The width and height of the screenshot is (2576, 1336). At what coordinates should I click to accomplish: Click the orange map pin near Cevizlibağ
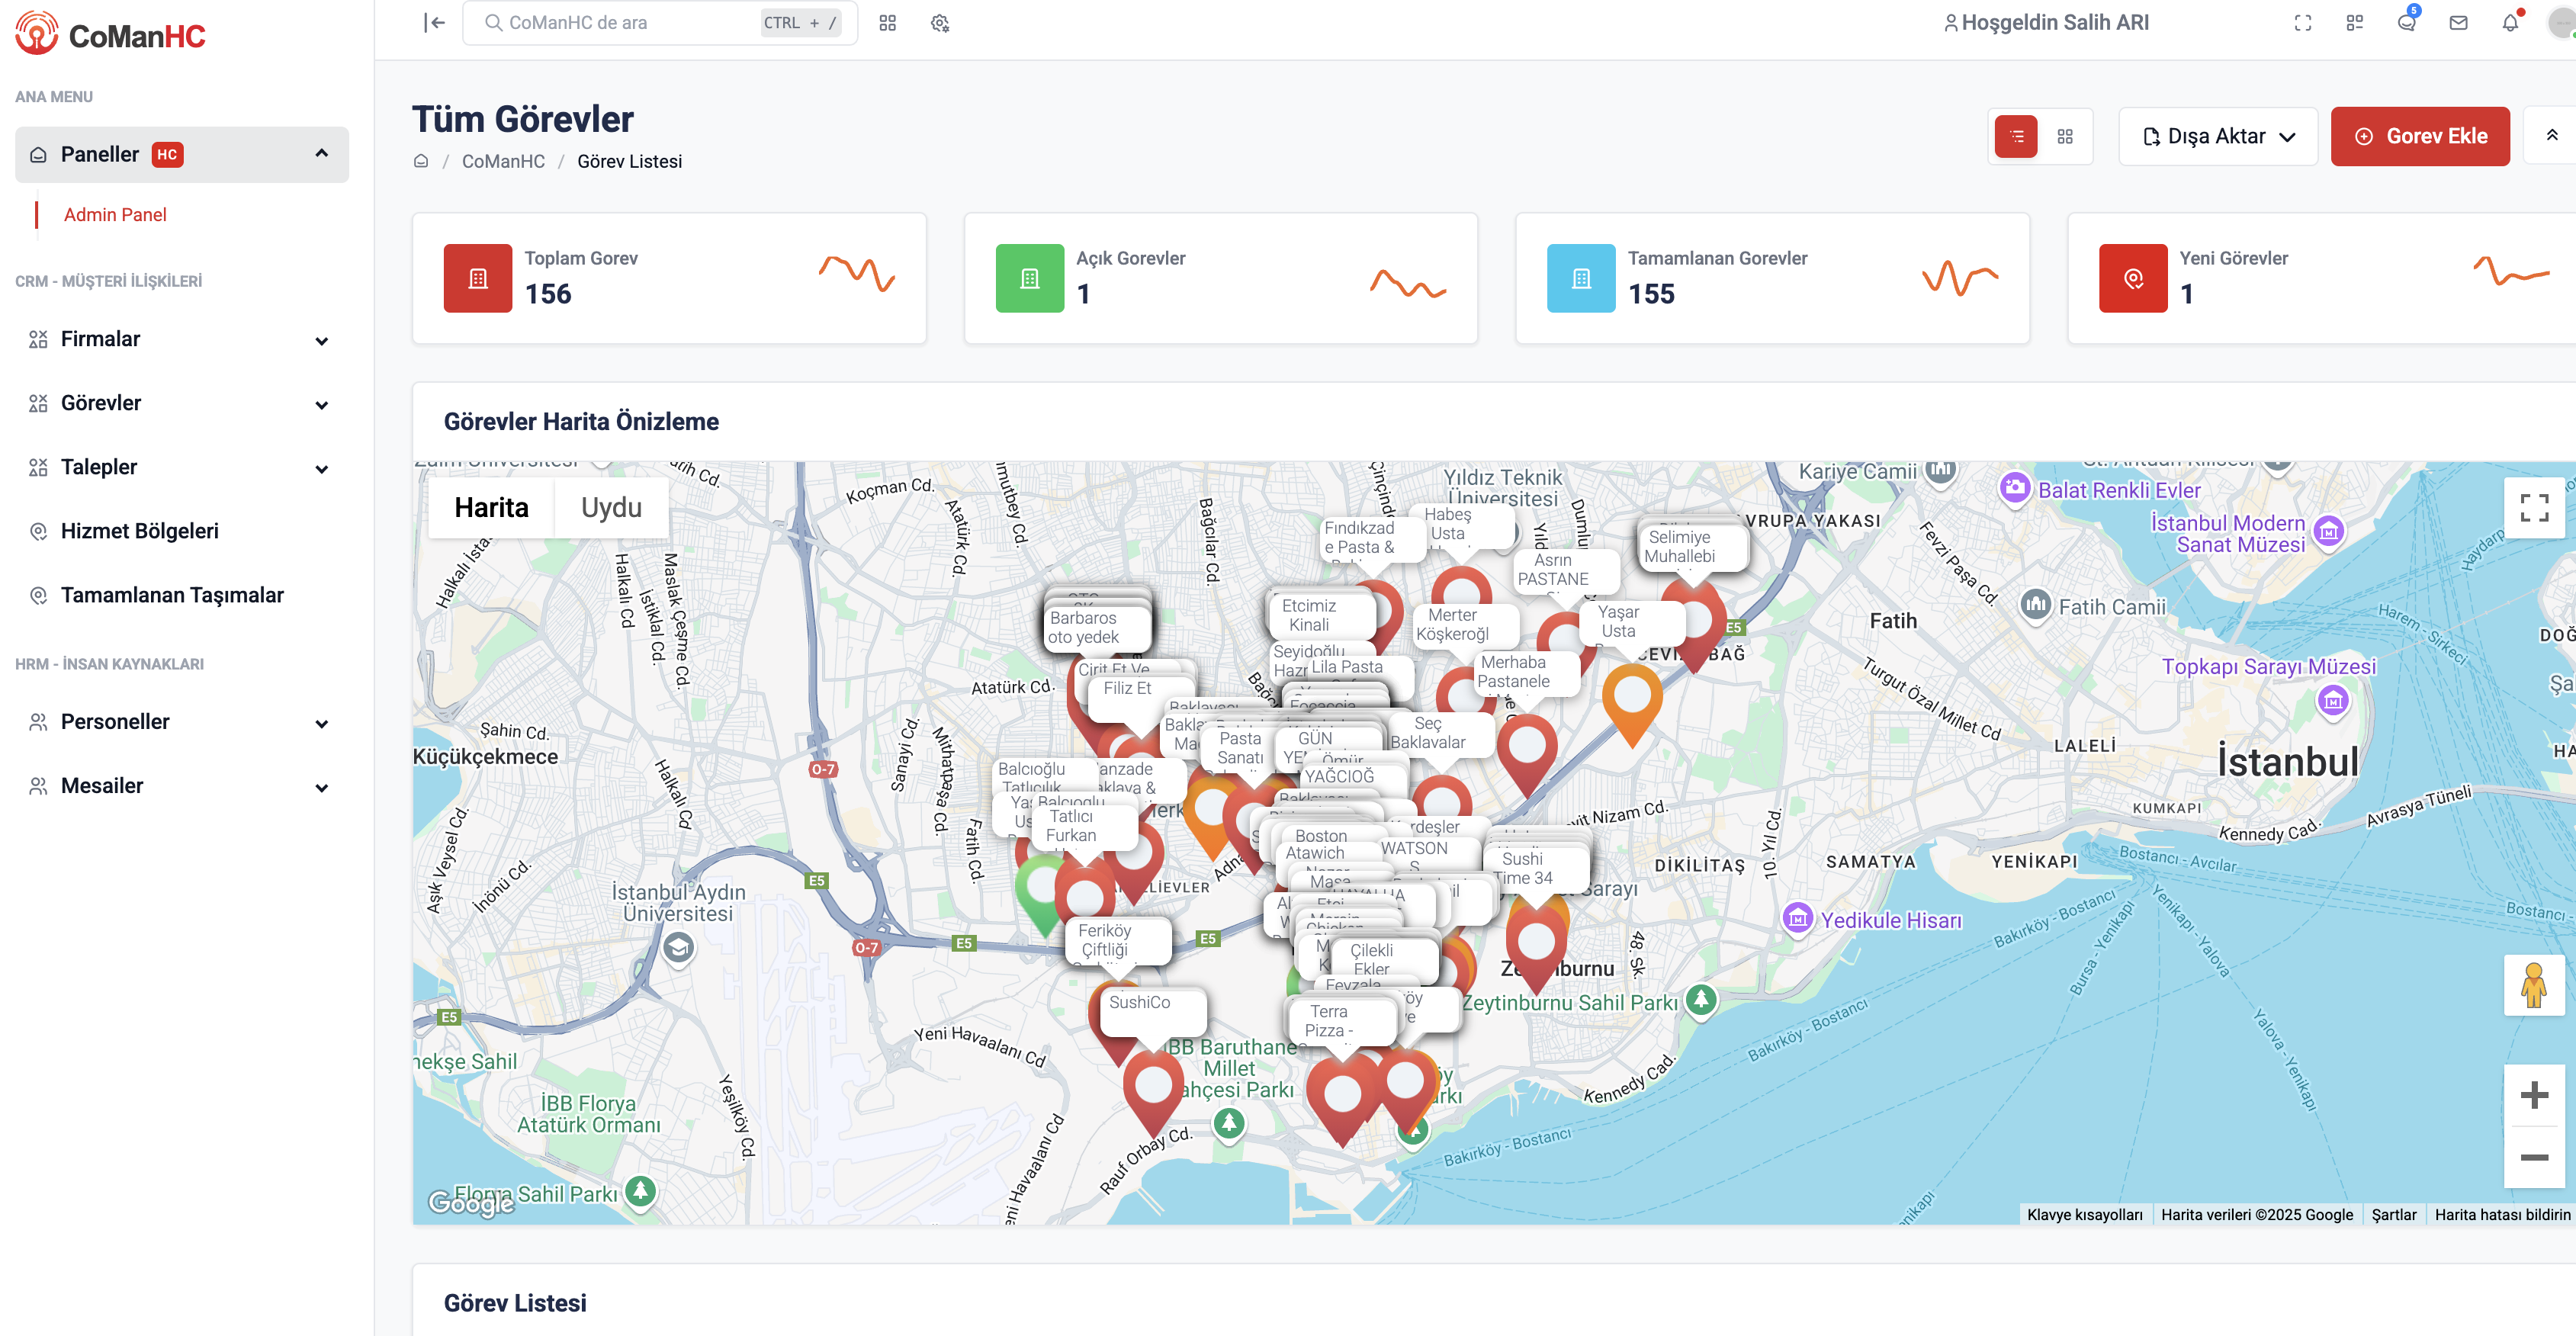point(1632,700)
